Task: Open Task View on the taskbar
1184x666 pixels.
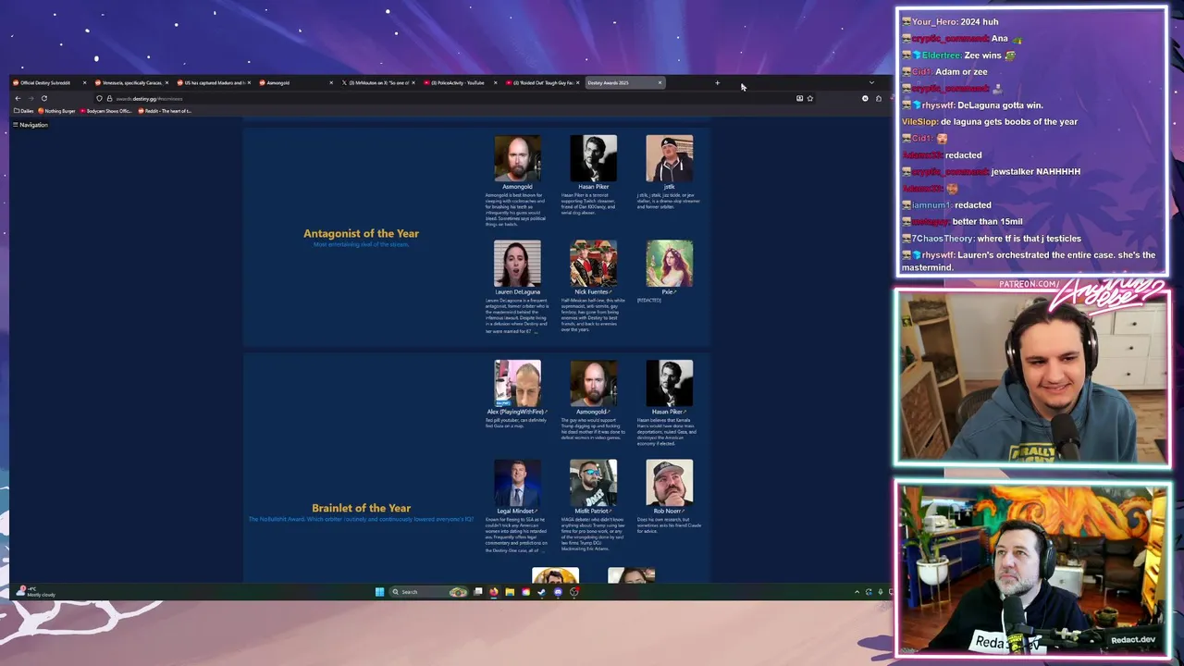Action: (x=478, y=592)
